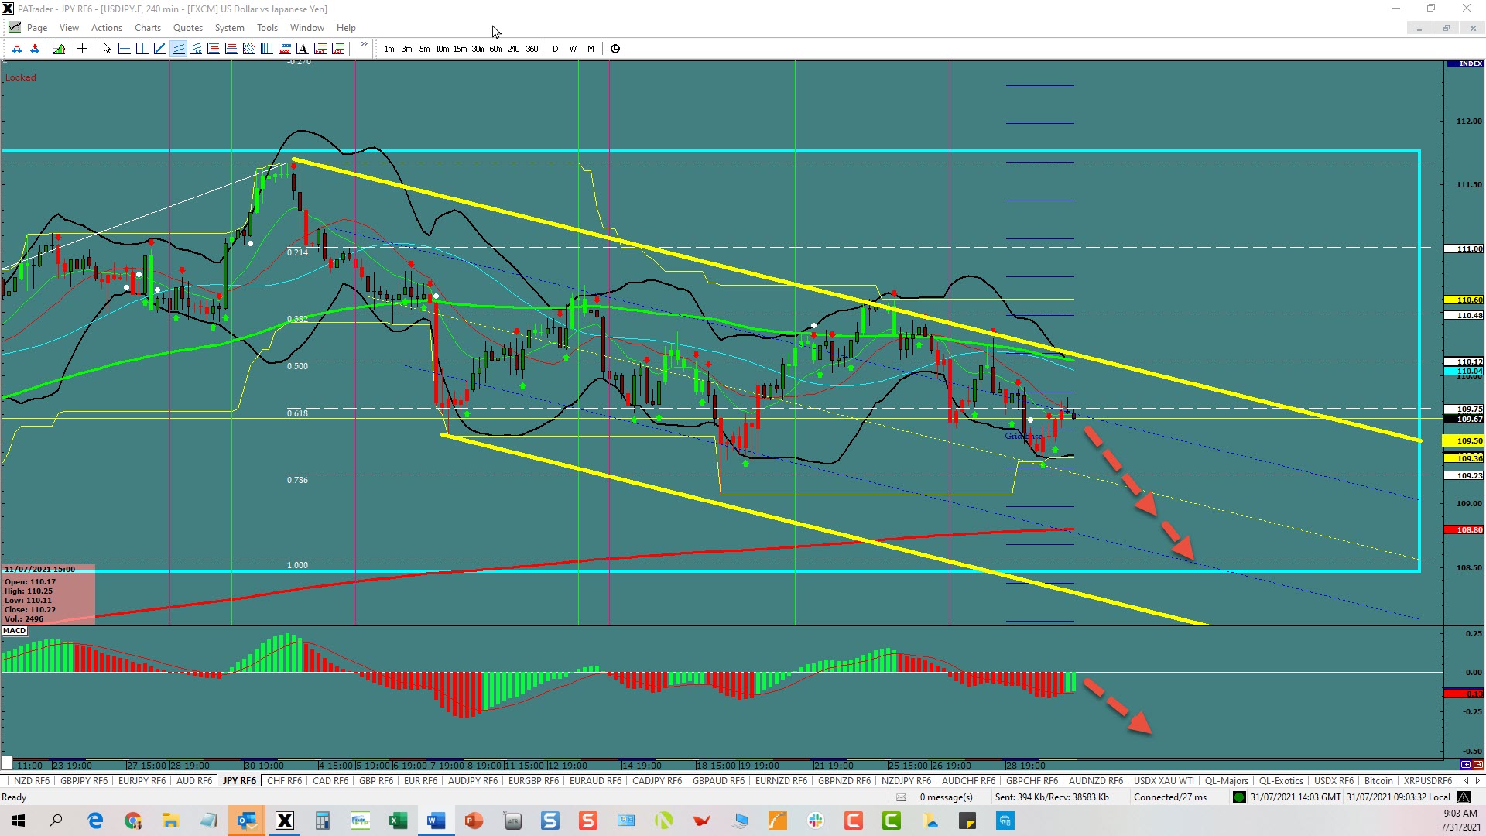Open the chart indicators icon

[59, 49]
